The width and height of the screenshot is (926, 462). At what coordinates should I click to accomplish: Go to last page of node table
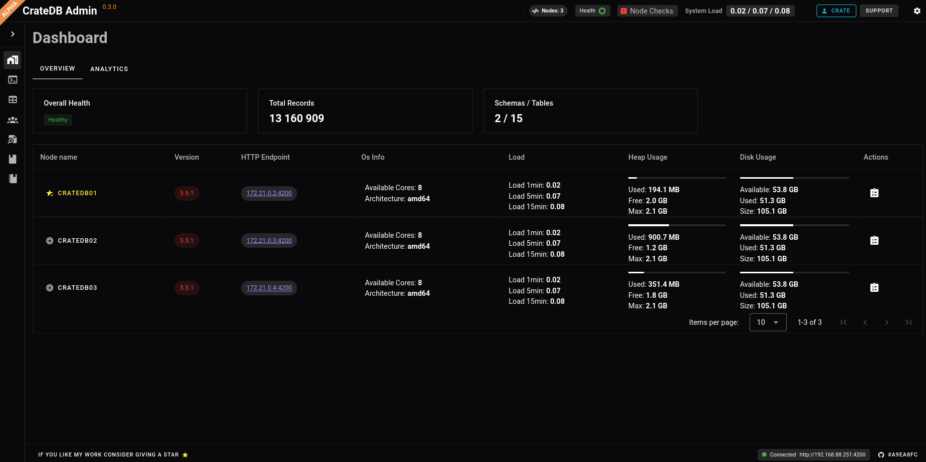pos(908,322)
